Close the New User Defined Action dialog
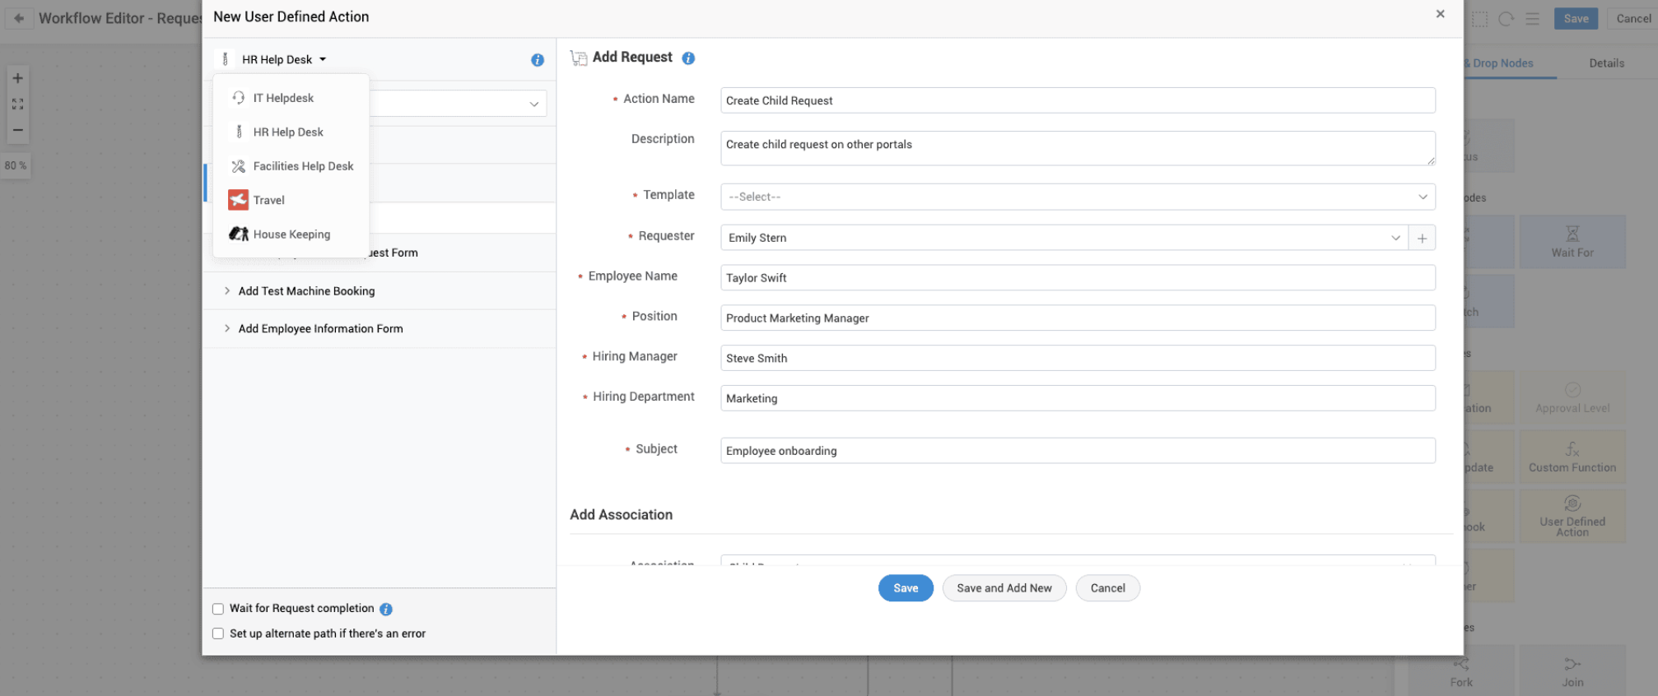Image resolution: width=1658 pixels, height=696 pixels. (1440, 14)
